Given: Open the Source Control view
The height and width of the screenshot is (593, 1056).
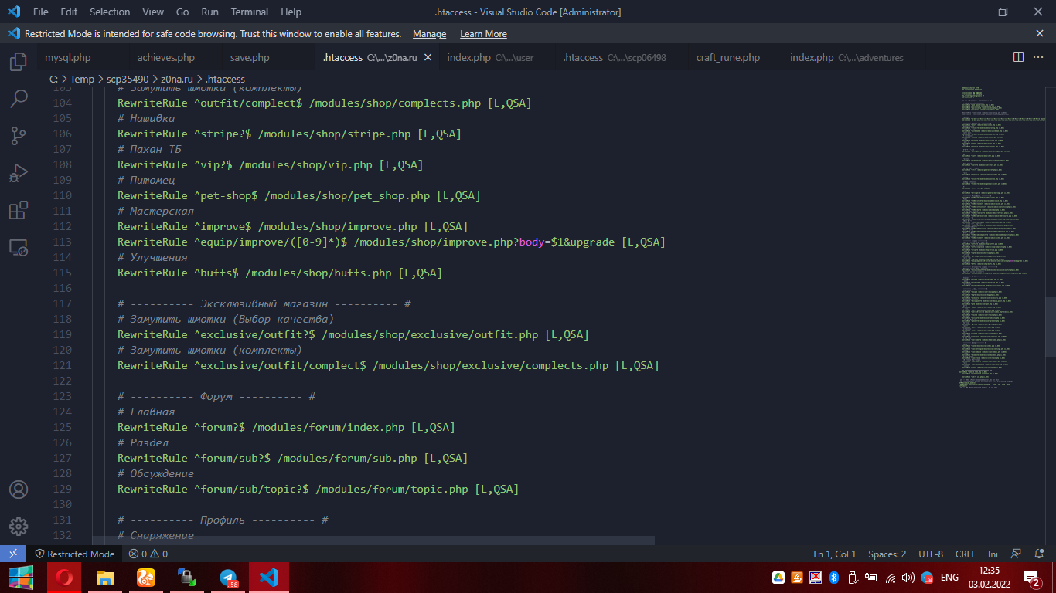Looking at the screenshot, I should coord(19,136).
